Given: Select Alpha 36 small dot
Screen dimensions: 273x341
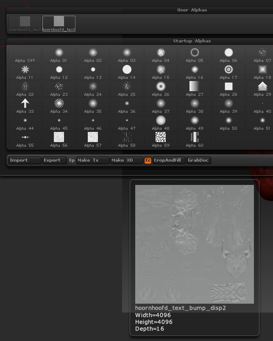Looking at the screenshot, I should pyautogui.click(x=127, y=106).
